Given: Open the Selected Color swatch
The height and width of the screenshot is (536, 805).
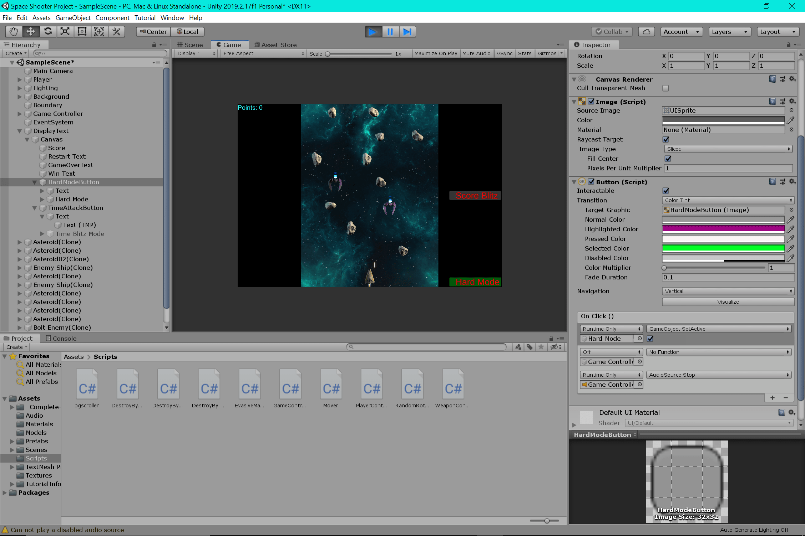Looking at the screenshot, I should tap(723, 248).
